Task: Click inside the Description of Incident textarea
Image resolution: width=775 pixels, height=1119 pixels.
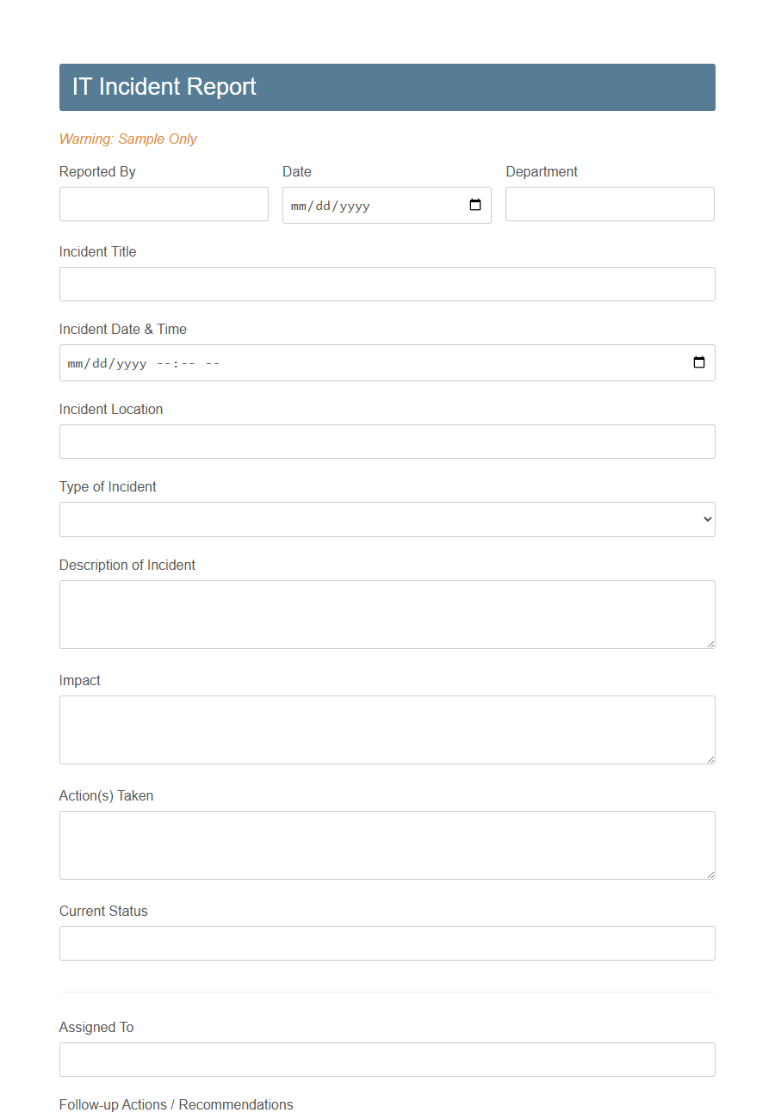Action: [387, 614]
